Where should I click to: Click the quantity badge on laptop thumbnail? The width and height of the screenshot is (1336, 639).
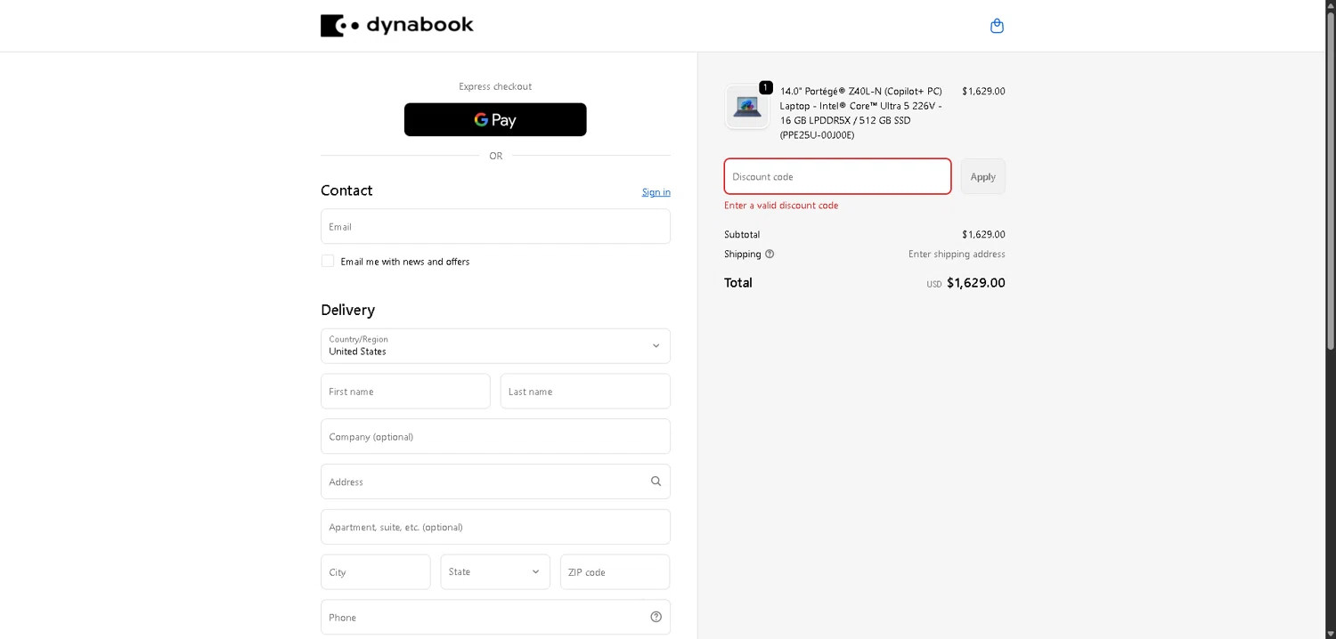[x=766, y=87]
